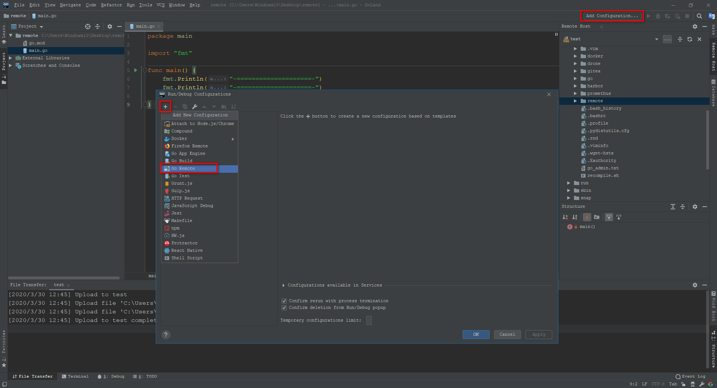Click the Add Configuration button

point(612,16)
